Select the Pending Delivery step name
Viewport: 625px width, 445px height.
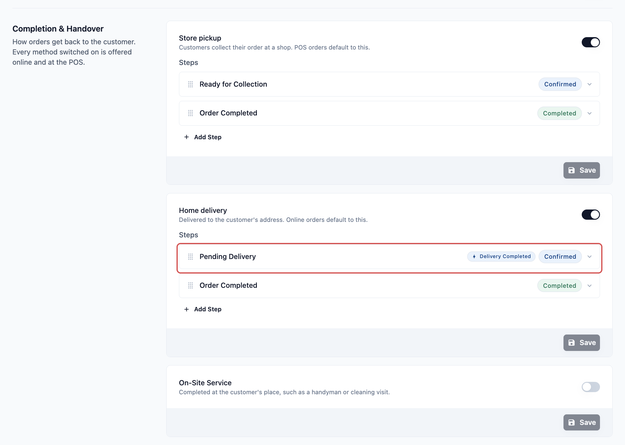coord(227,257)
